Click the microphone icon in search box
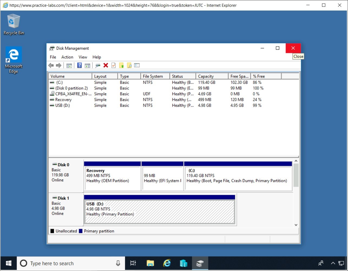This screenshot has height=271, width=348. [x=118, y=263]
